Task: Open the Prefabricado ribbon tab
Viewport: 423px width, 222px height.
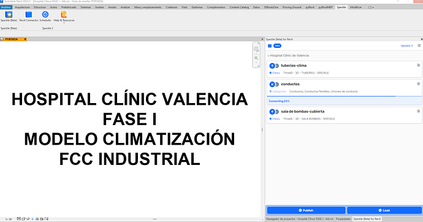Action: click(69, 7)
